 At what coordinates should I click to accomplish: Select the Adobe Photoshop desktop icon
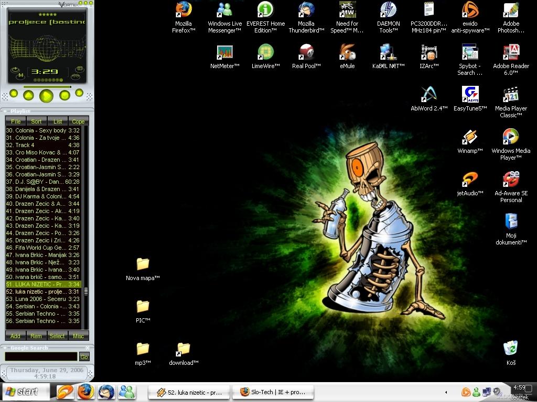click(x=511, y=17)
